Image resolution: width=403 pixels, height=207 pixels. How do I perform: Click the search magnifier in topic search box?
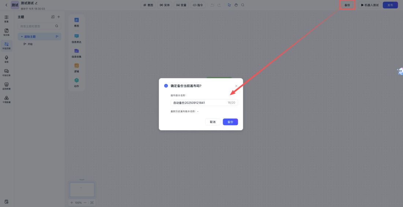click(56, 26)
